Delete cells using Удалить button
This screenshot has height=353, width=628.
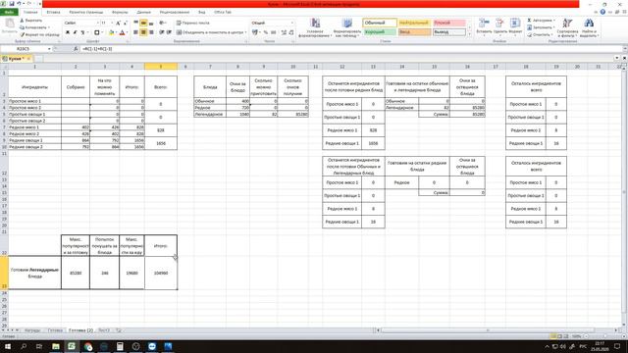click(x=499, y=26)
